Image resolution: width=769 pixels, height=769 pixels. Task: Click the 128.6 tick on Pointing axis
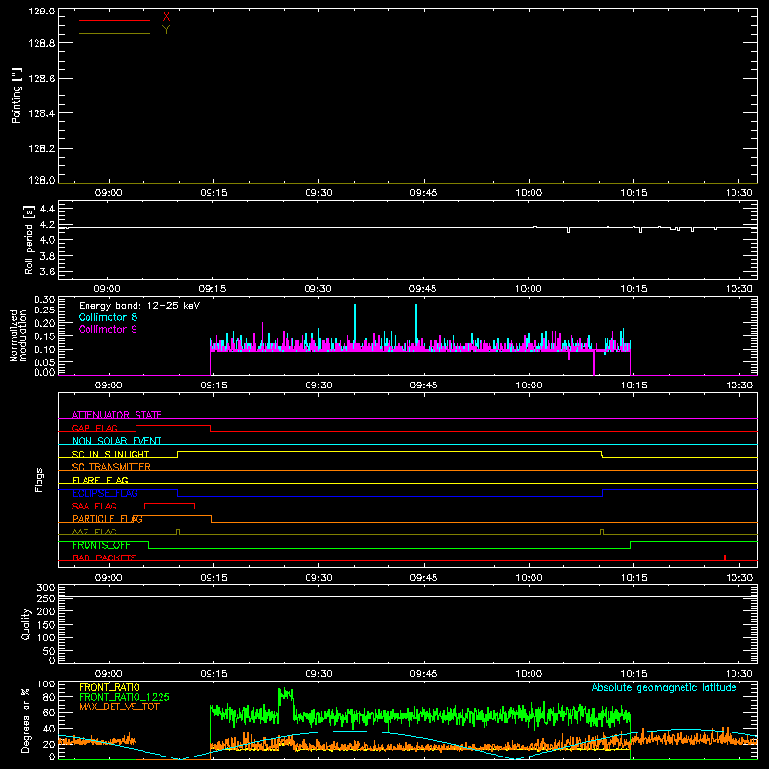(x=41, y=79)
